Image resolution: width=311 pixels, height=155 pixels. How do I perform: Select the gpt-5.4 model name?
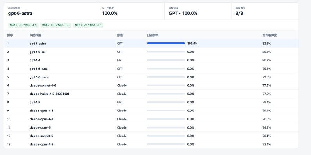click(35, 60)
